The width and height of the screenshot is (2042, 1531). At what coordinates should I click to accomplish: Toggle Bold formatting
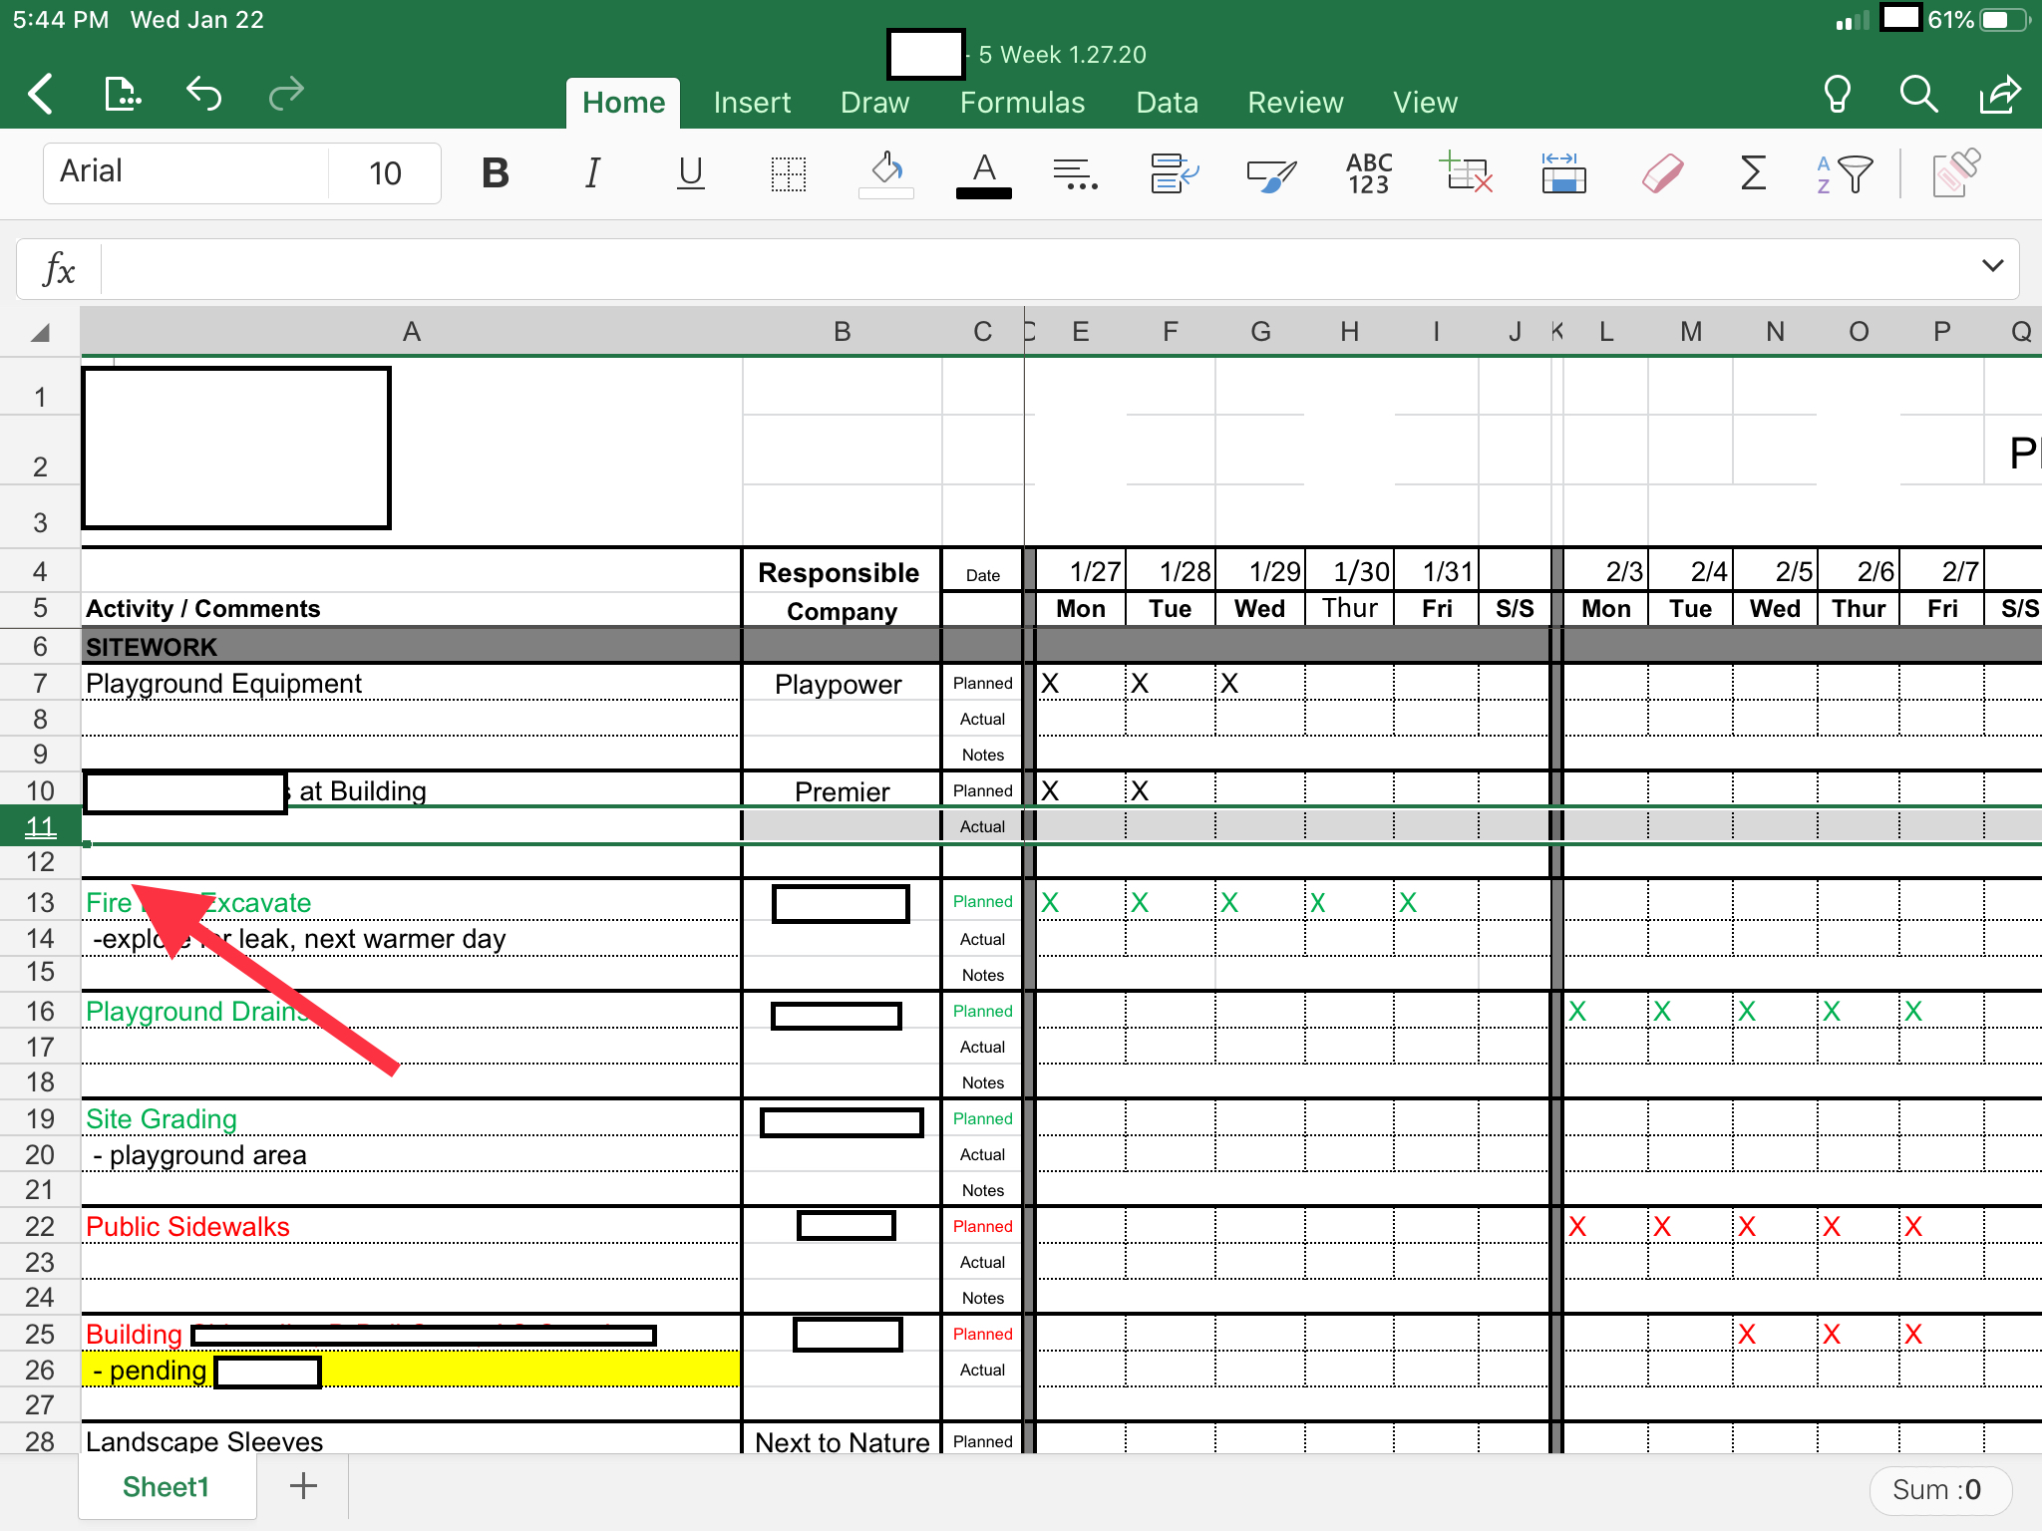[x=495, y=173]
